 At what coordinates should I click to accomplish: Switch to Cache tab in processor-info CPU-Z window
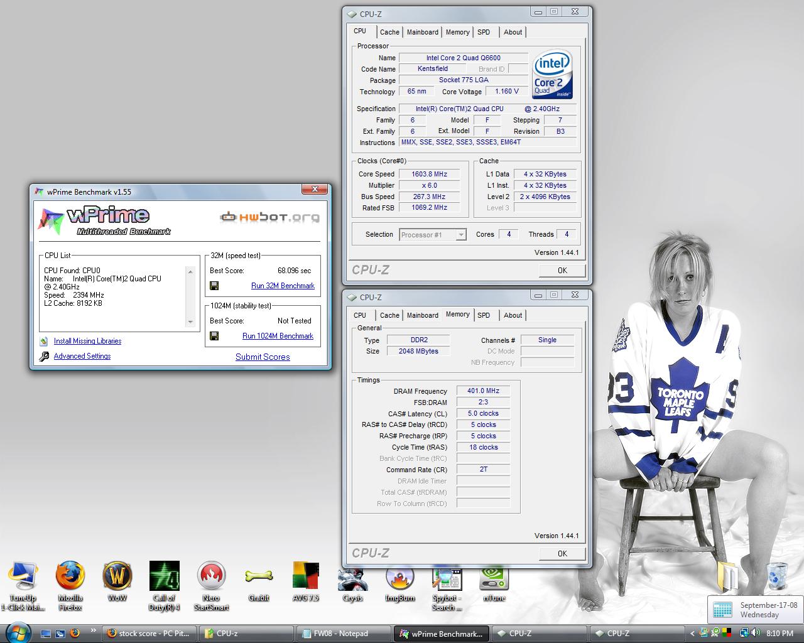pos(389,32)
